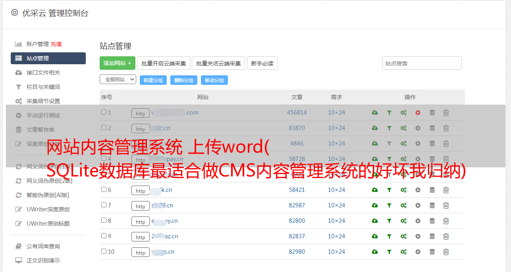Open UWriter深度原创 in the sidebar
Viewport: 511px width, 272px height.
tap(48, 209)
